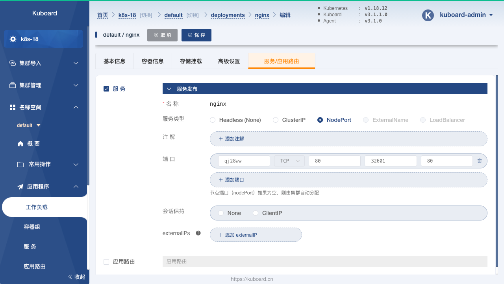Click the port name field qj28ww
The height and width of the screenshot is (284, 504).
click(244, 161)
